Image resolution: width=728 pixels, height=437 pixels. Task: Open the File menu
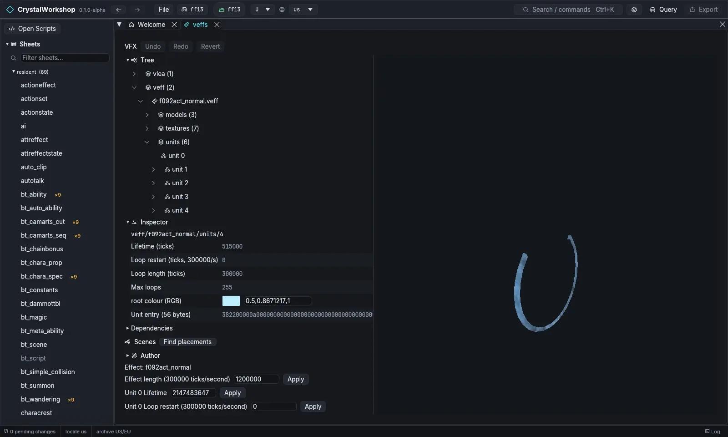[164, 10]
